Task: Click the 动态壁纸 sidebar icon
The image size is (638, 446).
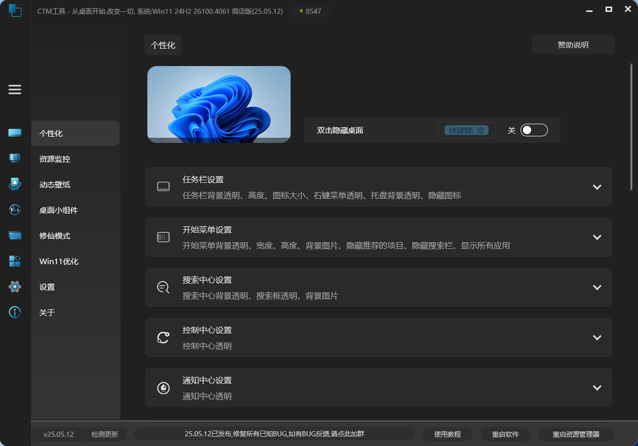Action: point(15,184)
